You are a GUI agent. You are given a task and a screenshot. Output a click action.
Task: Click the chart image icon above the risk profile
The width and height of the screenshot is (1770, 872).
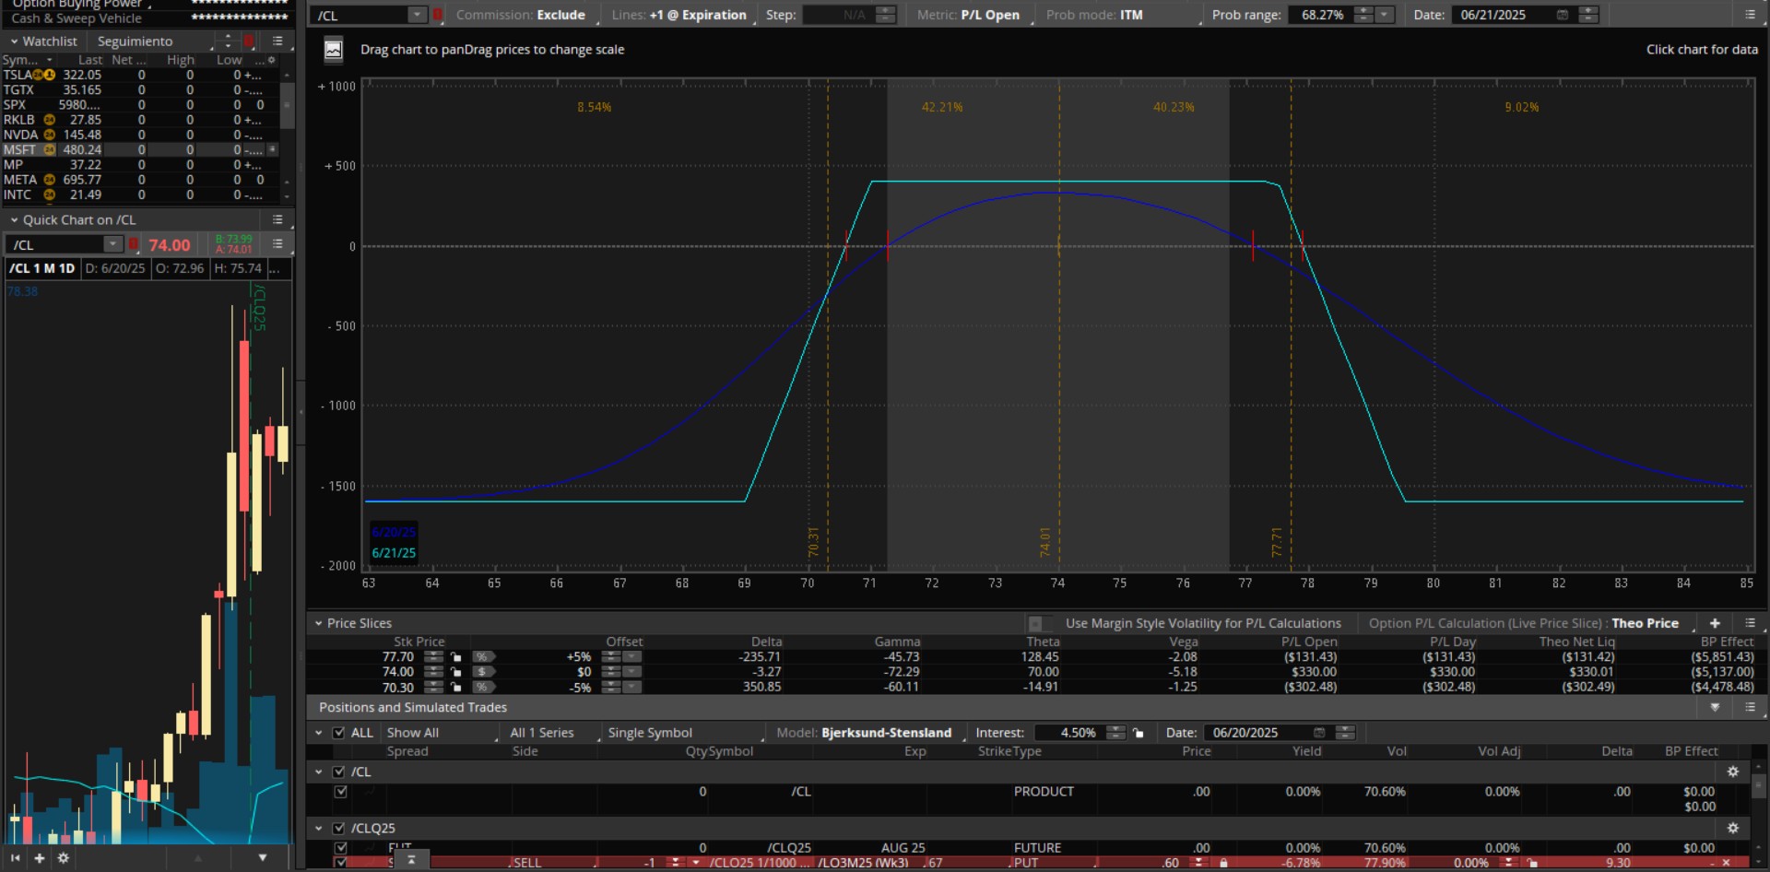pos(334,50)
